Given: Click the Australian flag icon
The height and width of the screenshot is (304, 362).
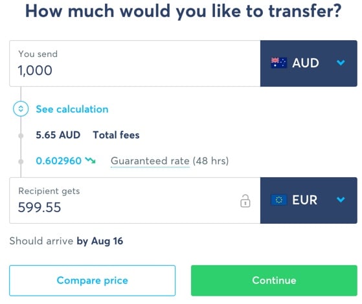Looking at the screenshot, I should 278,63.
